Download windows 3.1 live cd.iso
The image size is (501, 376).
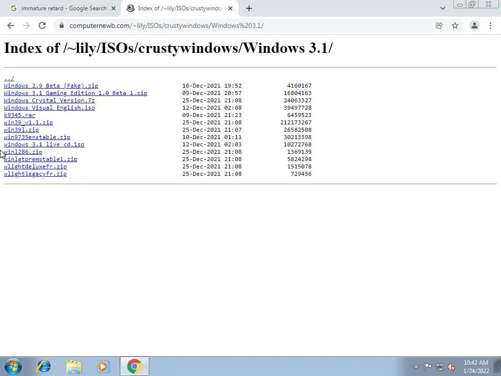pyautogui.click(x=44, y=144)
